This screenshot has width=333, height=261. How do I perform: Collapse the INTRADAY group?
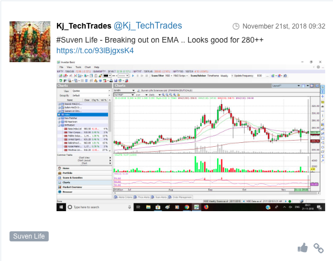(59, 125)
